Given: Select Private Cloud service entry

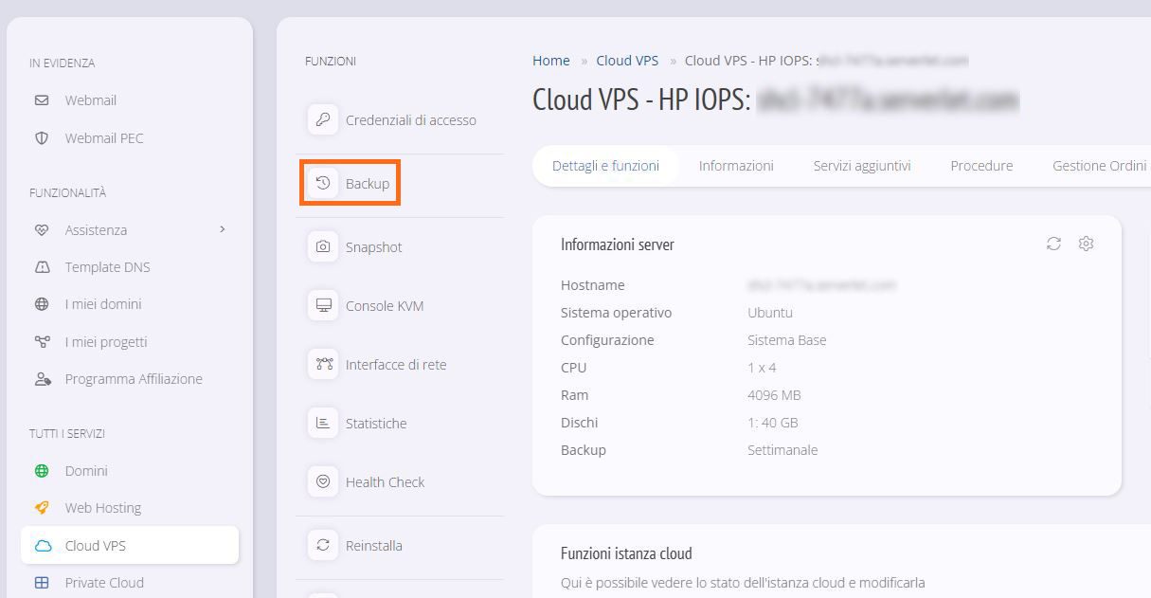Looking at the screenshot, I should [x=104, y=583].
